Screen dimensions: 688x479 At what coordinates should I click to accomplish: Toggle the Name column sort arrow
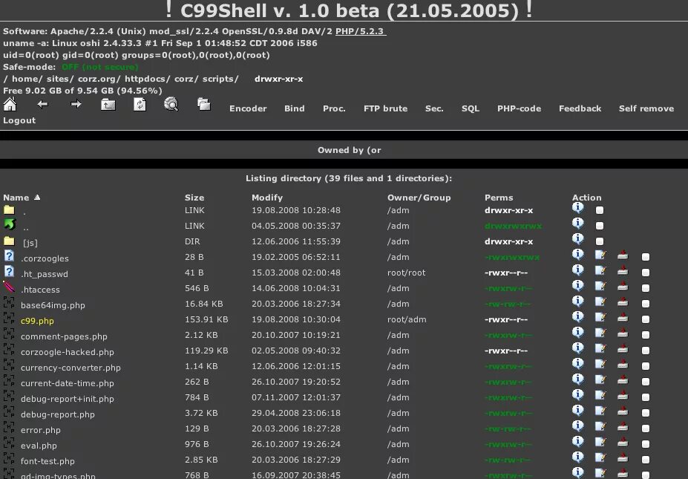click(x=37, y=197)
